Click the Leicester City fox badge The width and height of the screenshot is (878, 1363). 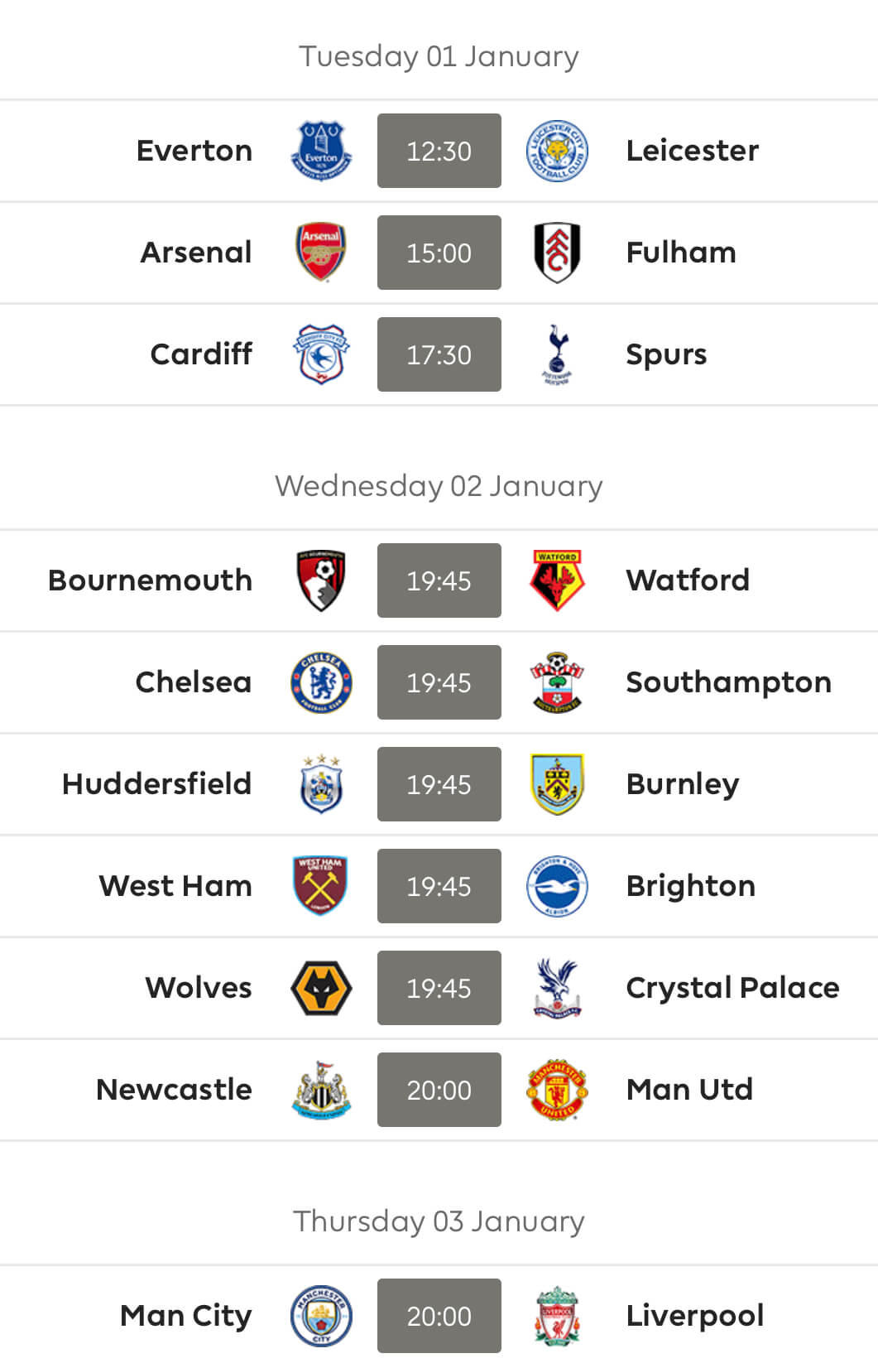click(x=557, y=151)
